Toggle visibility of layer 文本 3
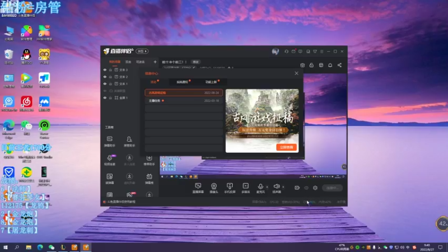Screen dimensions: 448x252 pyautogui.click(x=105, y=69)
